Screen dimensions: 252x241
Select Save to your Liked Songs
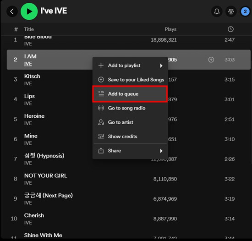[130, 80]
